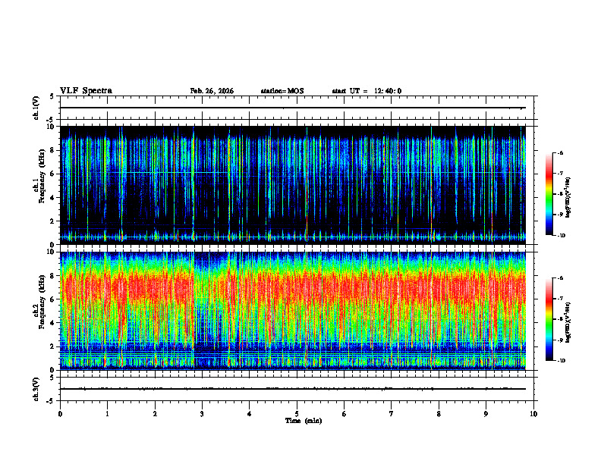Click the time axis tick label "9"
The width and height of the screenshot is (601, 464).
[x=486, y=414]
